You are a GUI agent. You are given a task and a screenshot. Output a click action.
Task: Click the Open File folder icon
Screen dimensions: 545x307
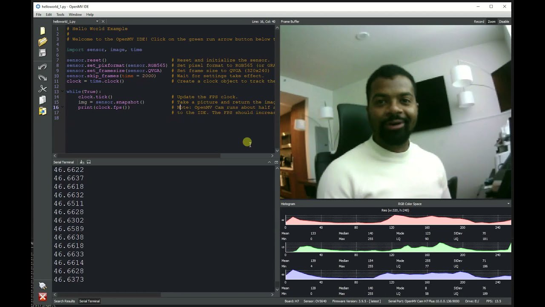pos(43,42)
